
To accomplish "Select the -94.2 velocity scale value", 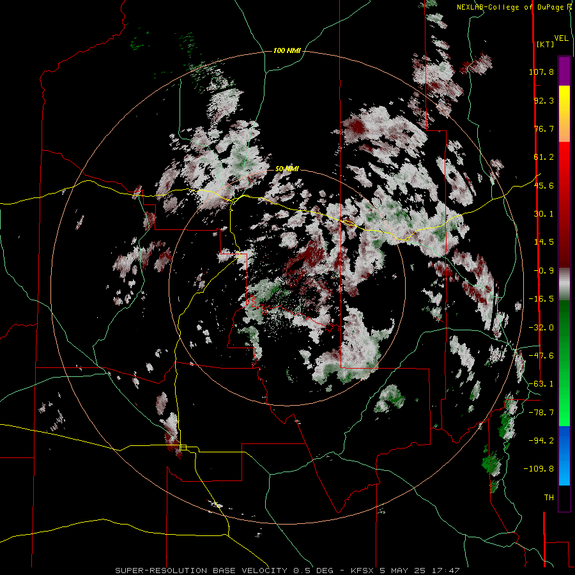I will (x=541, y=440).
